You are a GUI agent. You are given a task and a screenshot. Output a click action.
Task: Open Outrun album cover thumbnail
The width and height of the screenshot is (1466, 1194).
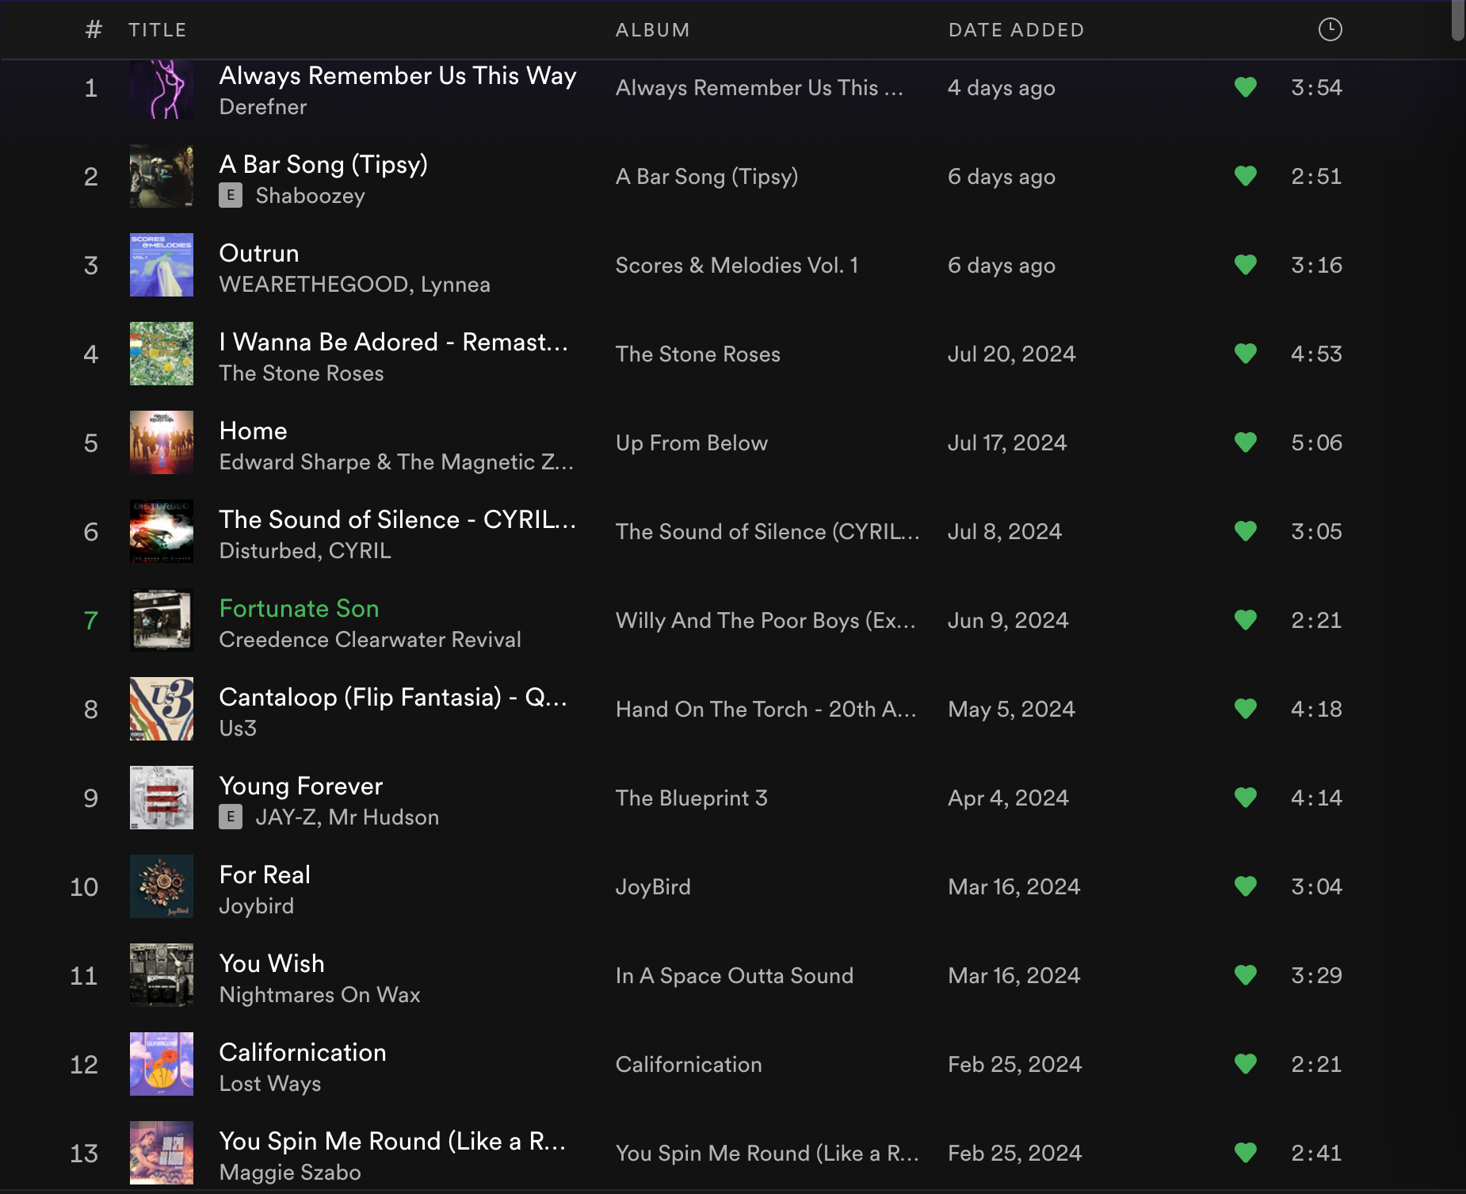[x=162, y=265]
